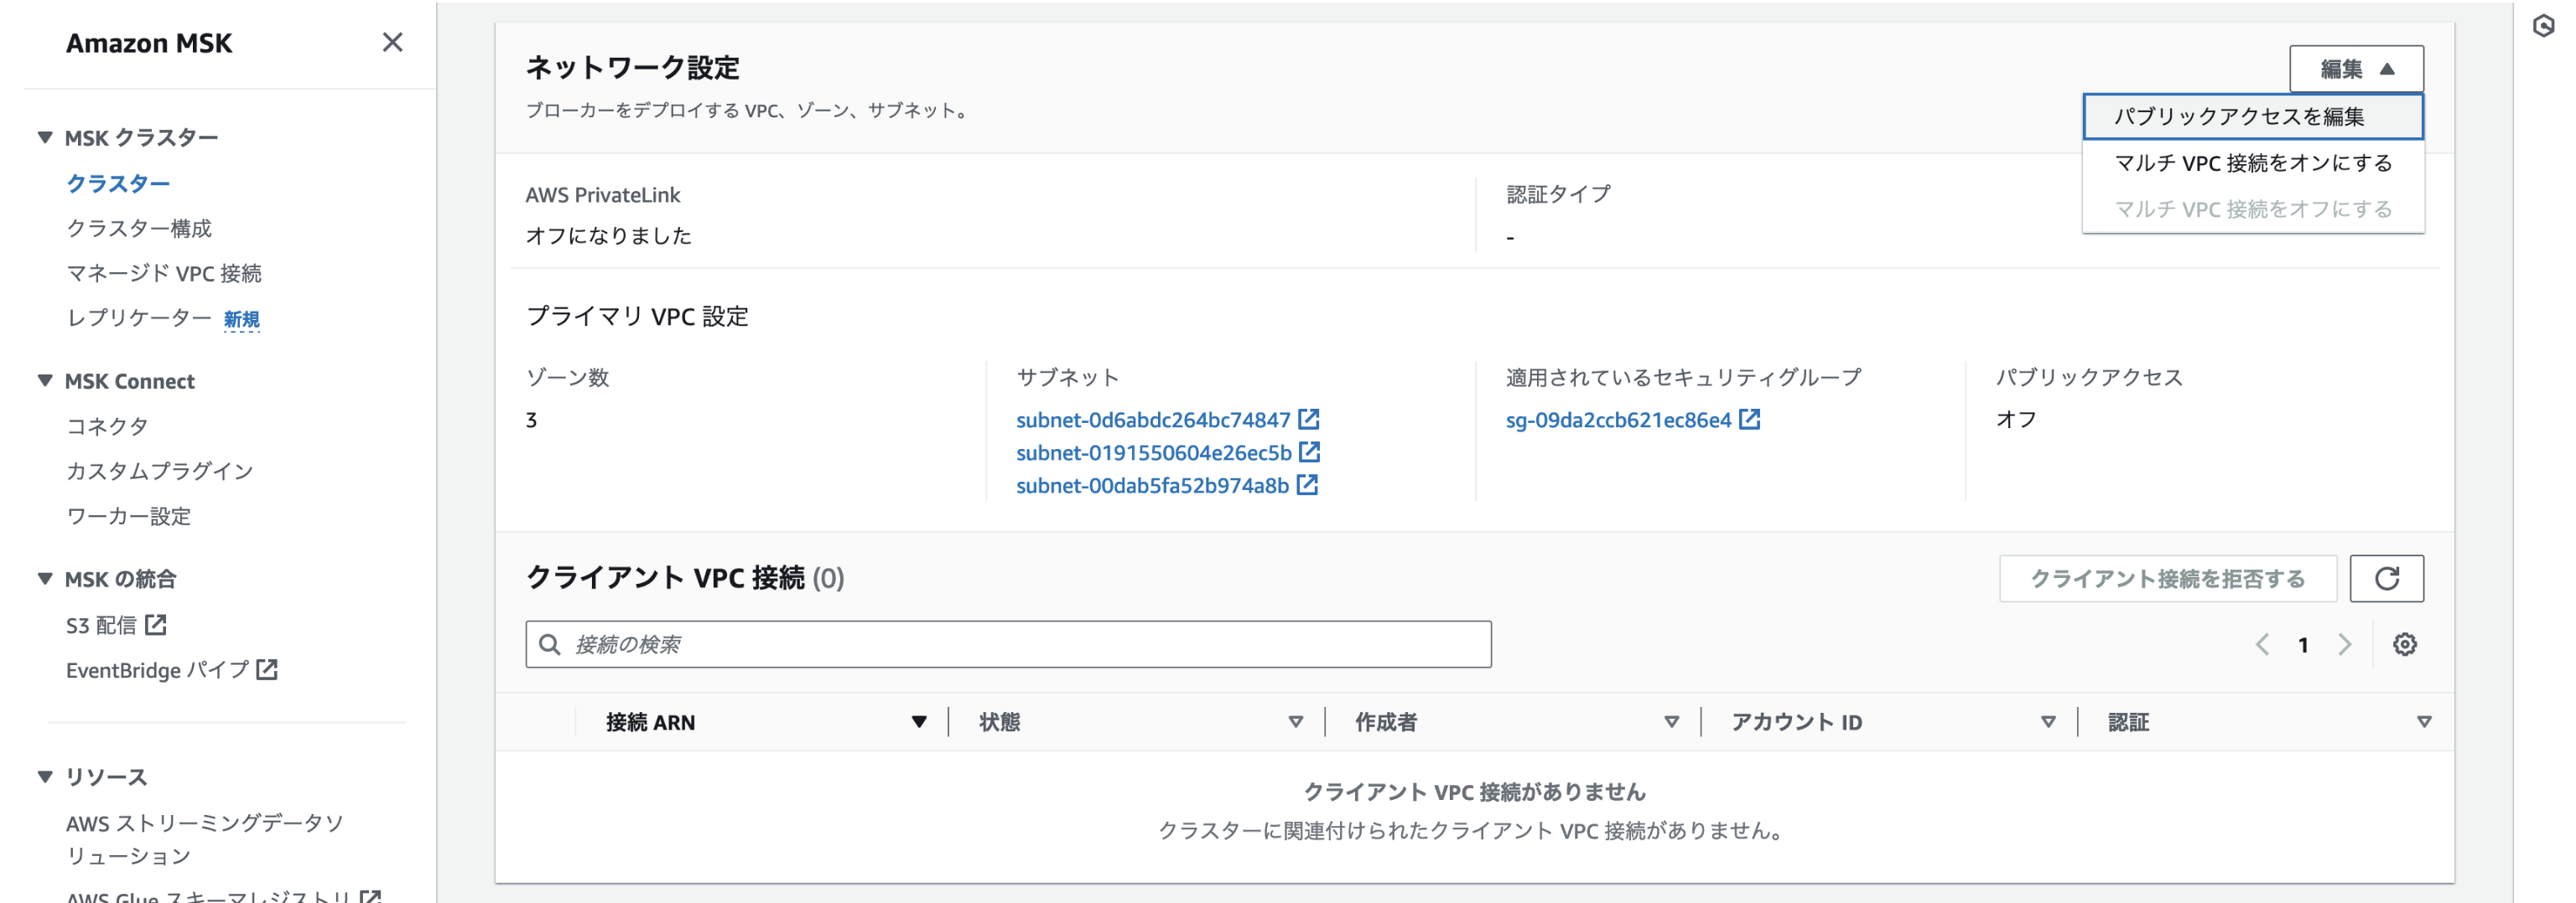
Task: Click the Amazon MSK sidebar title
Action: [149, 43]
